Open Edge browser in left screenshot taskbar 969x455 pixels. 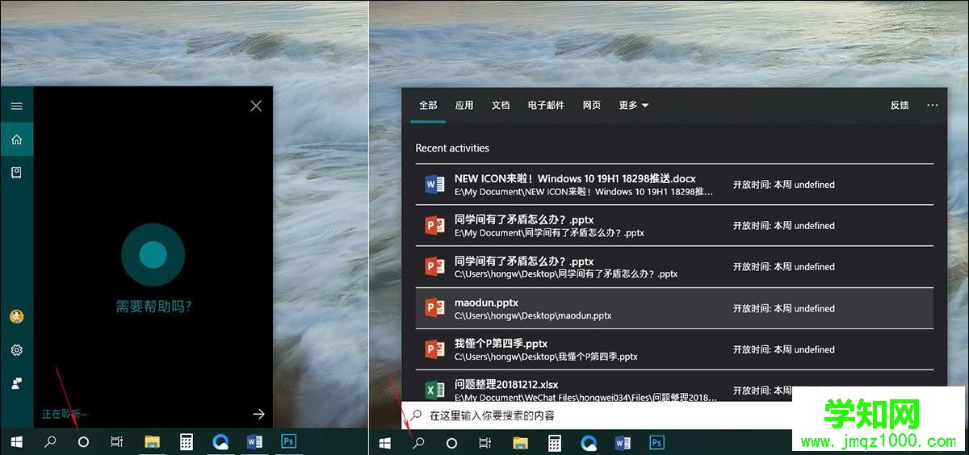tap(220, 442)
